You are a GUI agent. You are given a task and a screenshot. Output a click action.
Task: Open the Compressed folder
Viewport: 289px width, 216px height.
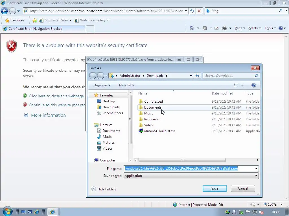pyautogui.click(x=153, y=101)
